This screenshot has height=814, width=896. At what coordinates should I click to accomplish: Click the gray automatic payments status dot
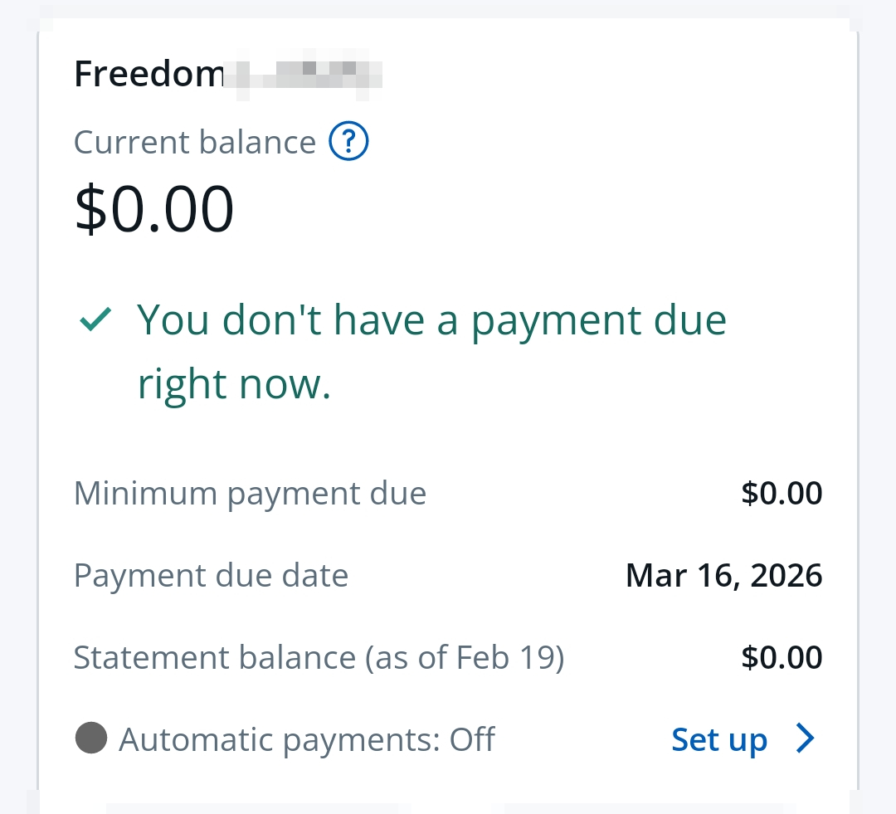(x=91, y=738)
